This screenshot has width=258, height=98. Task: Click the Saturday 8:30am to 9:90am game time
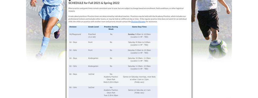[139, 42]
